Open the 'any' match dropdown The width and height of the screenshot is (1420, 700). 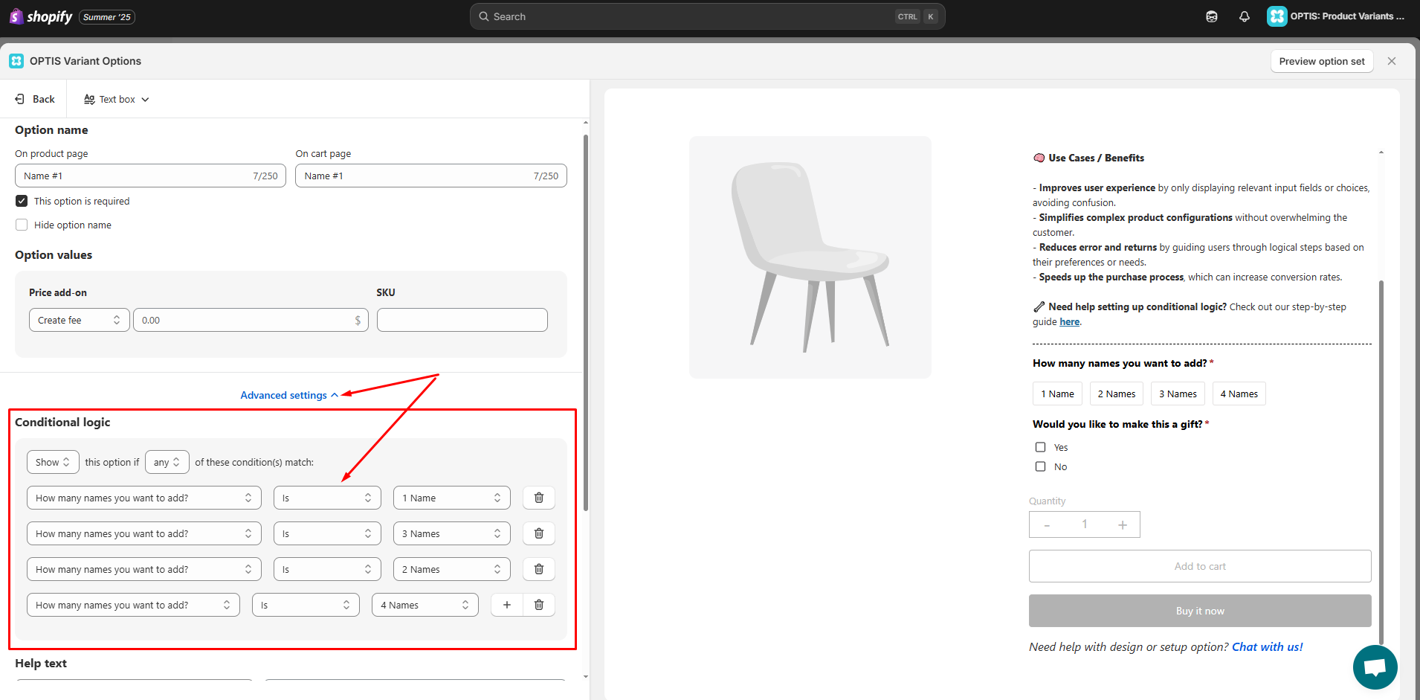167,462
